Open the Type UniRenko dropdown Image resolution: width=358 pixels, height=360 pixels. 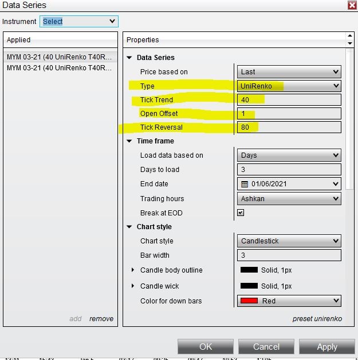pyautogui.click(x=289, y=86)
